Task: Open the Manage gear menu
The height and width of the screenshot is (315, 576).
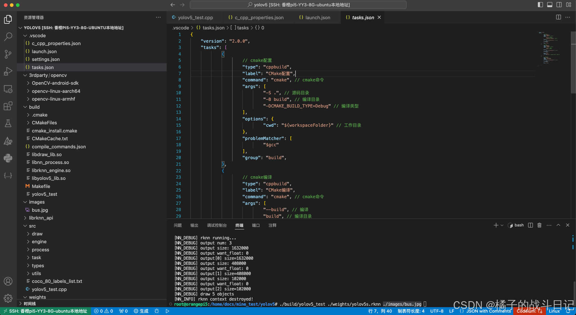Action: tap(8, 298)
